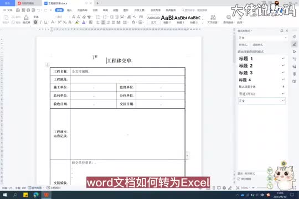
Task: Click the 工程名称 table cell
Action: pos(60,72)
